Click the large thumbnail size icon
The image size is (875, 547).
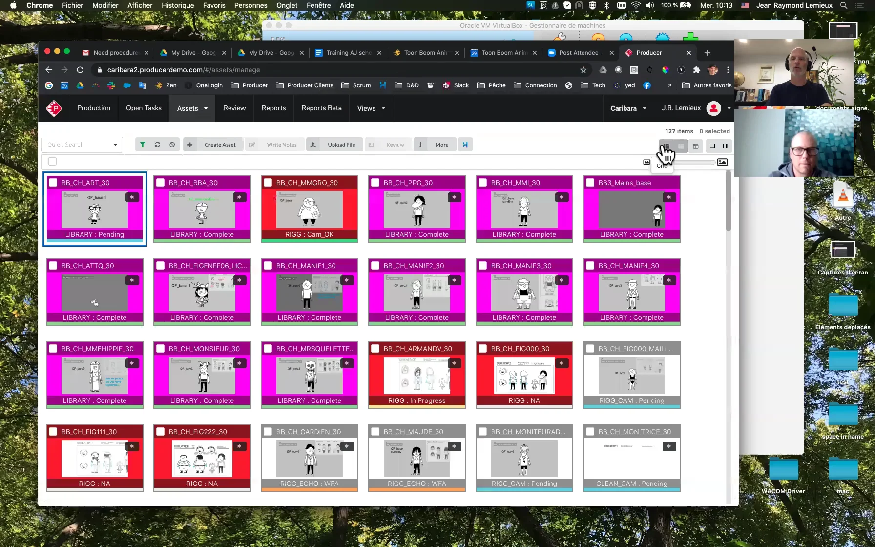[x=723, y=162]
